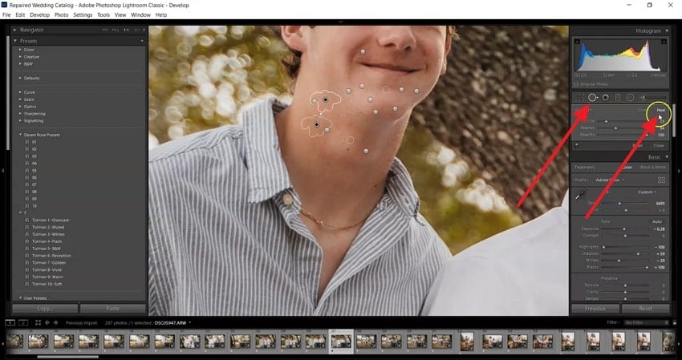Open the Custom white balance dropdown
This screenshot has width=682, height=360.
647,192
